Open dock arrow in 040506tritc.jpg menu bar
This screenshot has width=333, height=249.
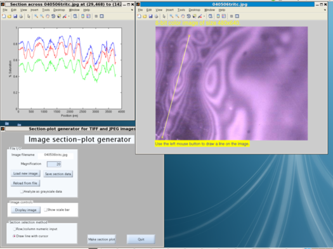coord(325,10)
